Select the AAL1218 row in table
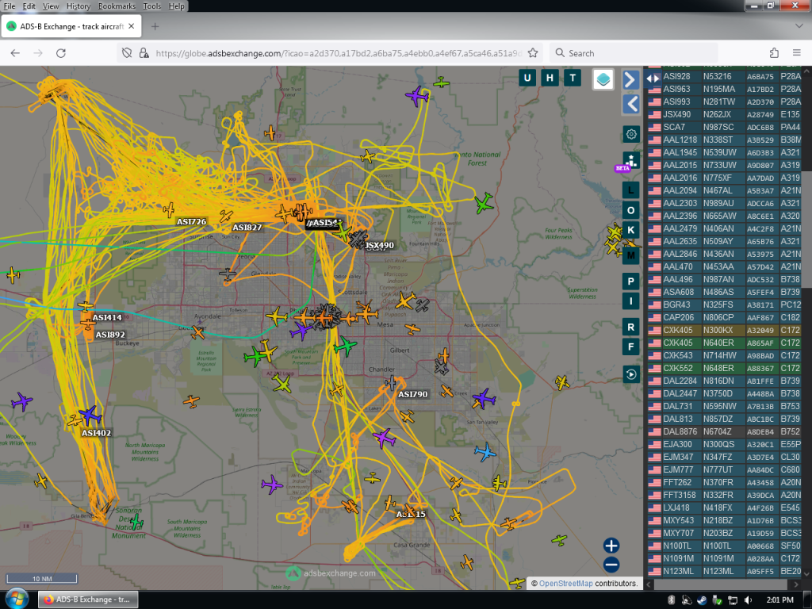Screen dimensions: 812x609 [724, 140]
